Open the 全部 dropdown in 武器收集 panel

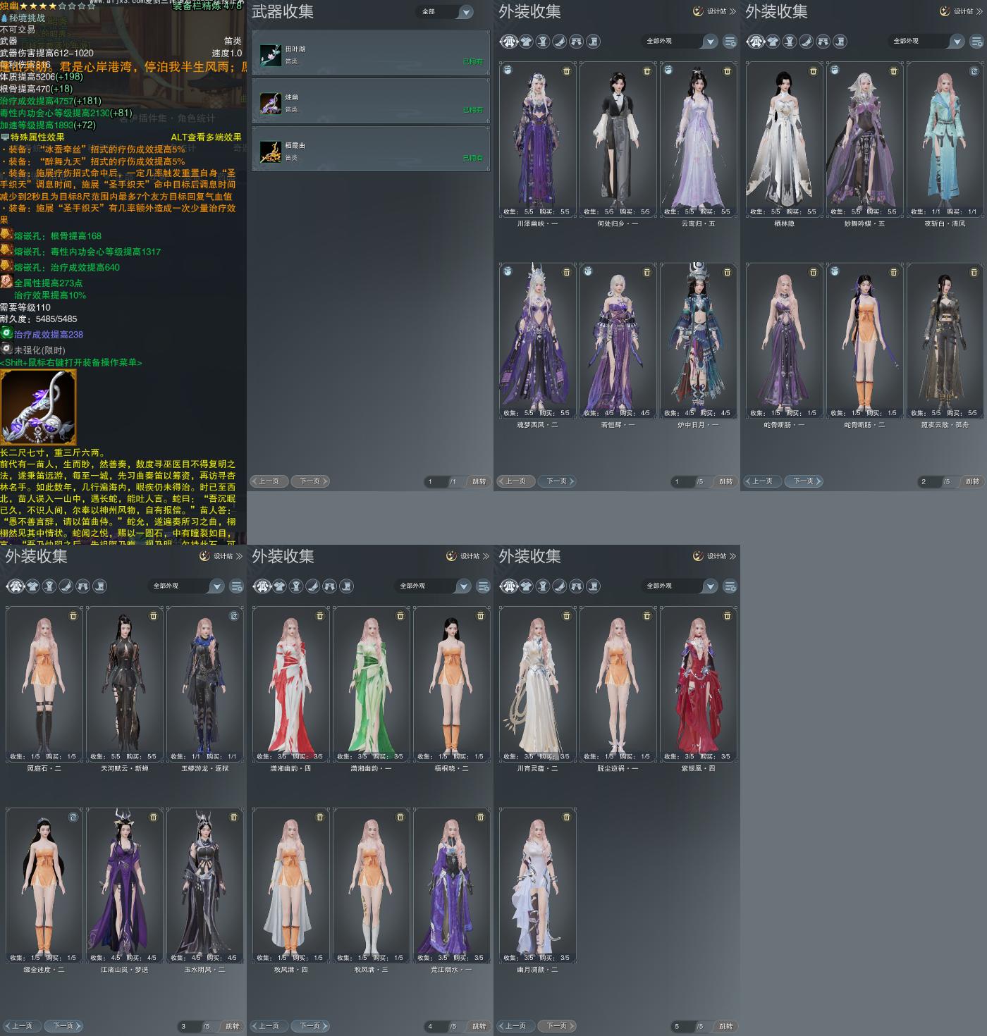pyautogui.click(x=446, y=12)
